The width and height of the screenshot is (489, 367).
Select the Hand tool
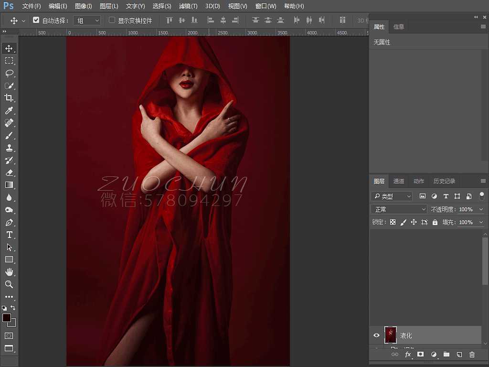10,272
